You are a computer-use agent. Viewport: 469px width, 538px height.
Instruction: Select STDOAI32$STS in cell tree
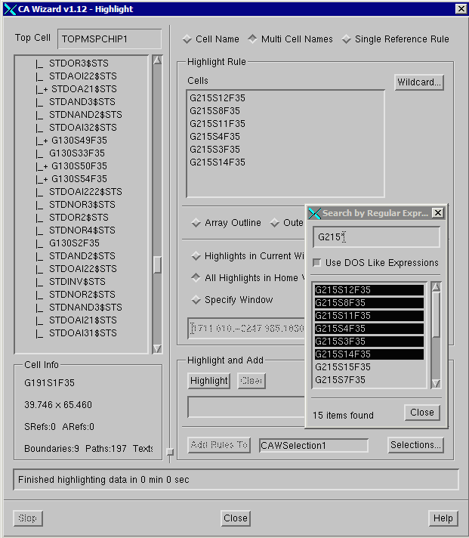click(x=82, y=128)
